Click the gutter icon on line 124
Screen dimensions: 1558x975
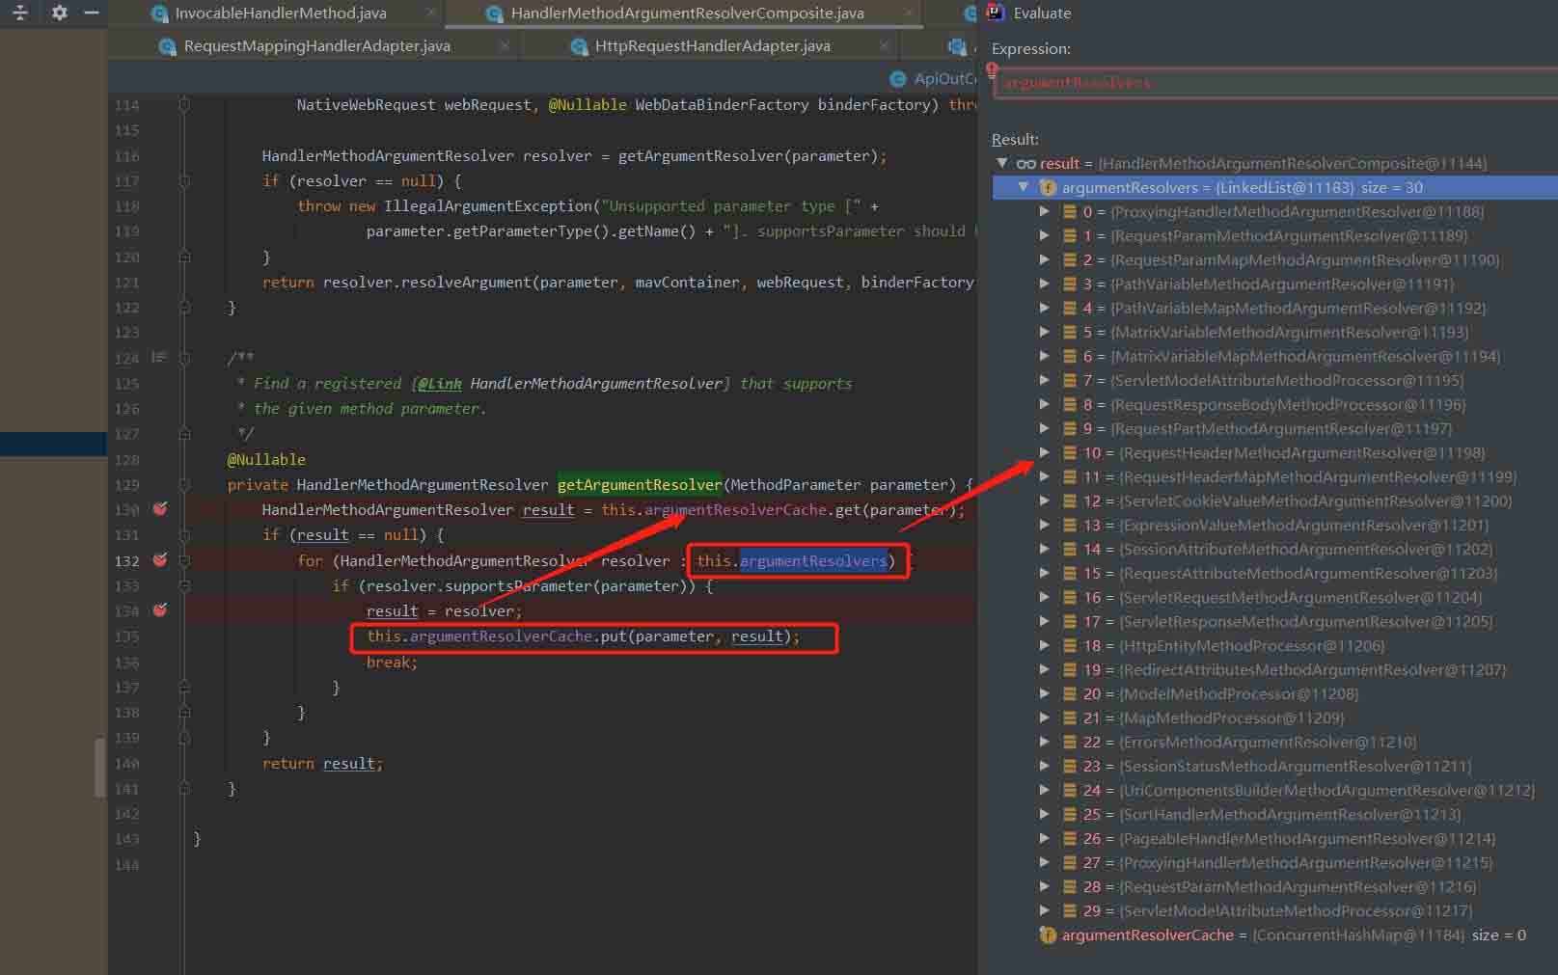click(159, 358)
